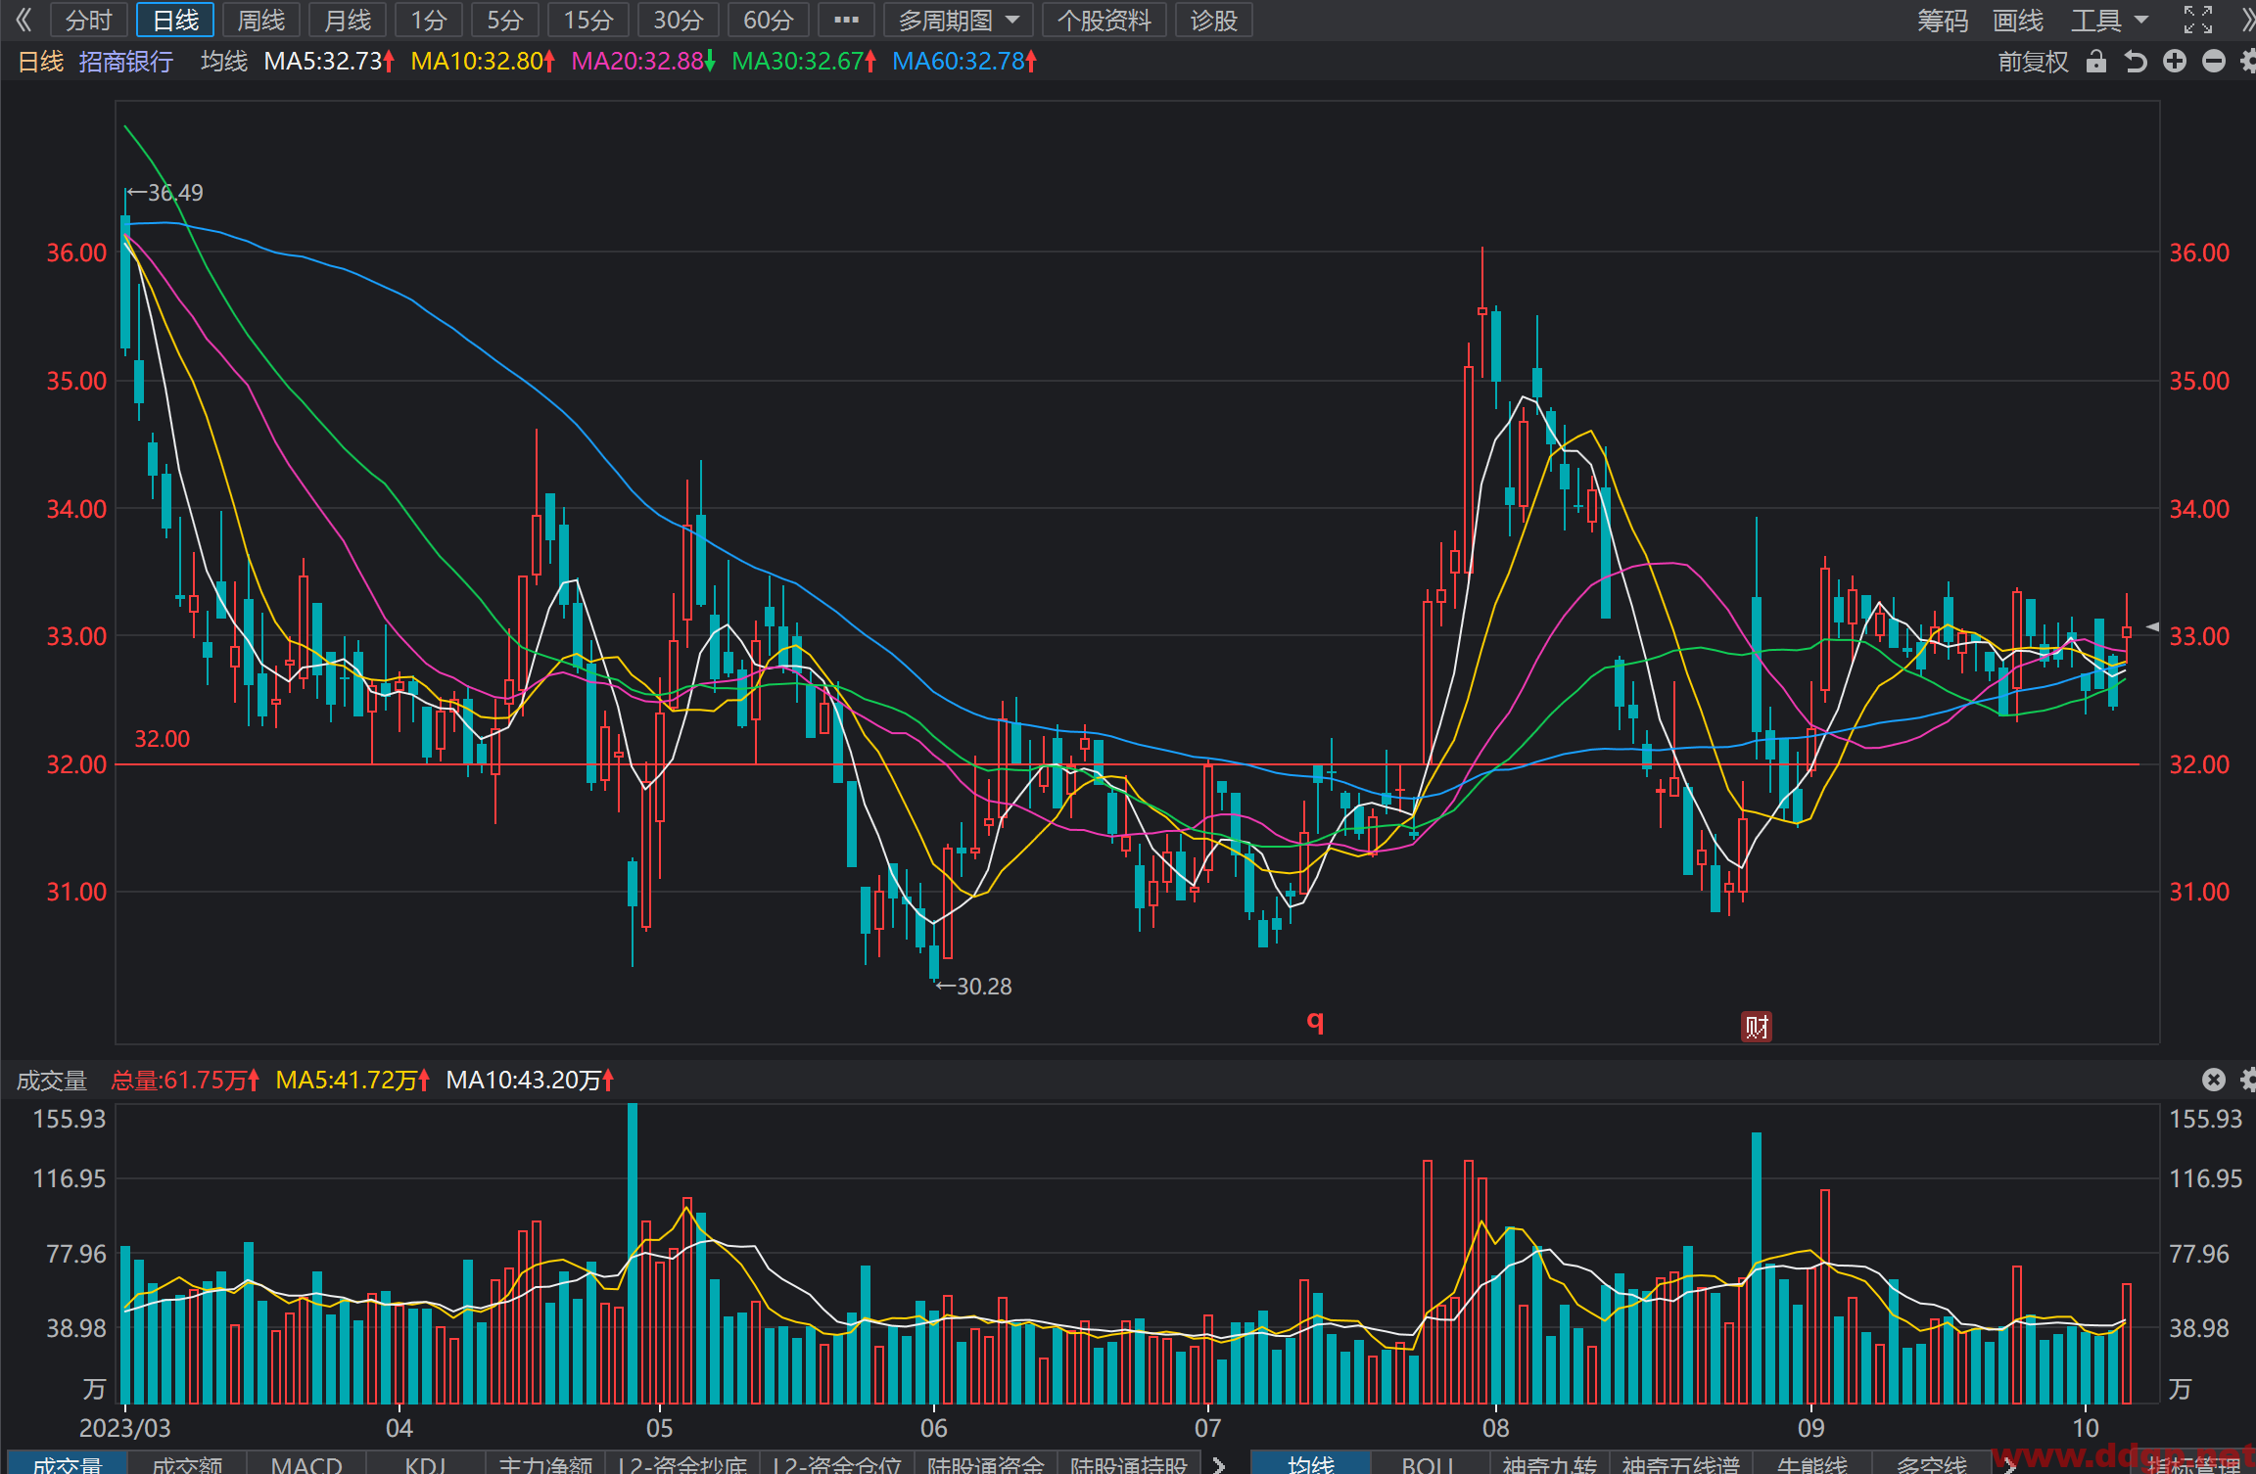Select L2-资金抄底 indicator tab

tap(682, 1463)
